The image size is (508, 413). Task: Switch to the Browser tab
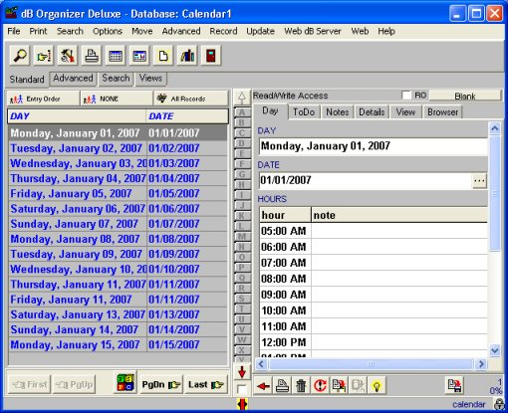pyautogui.click(x=442, y=112)
